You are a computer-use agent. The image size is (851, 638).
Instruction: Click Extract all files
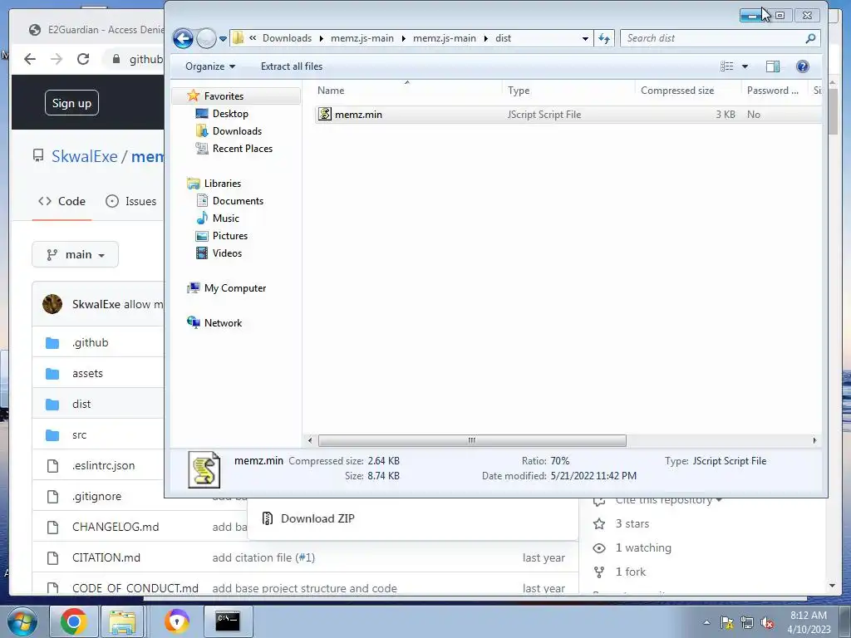[x=292, y=66]
